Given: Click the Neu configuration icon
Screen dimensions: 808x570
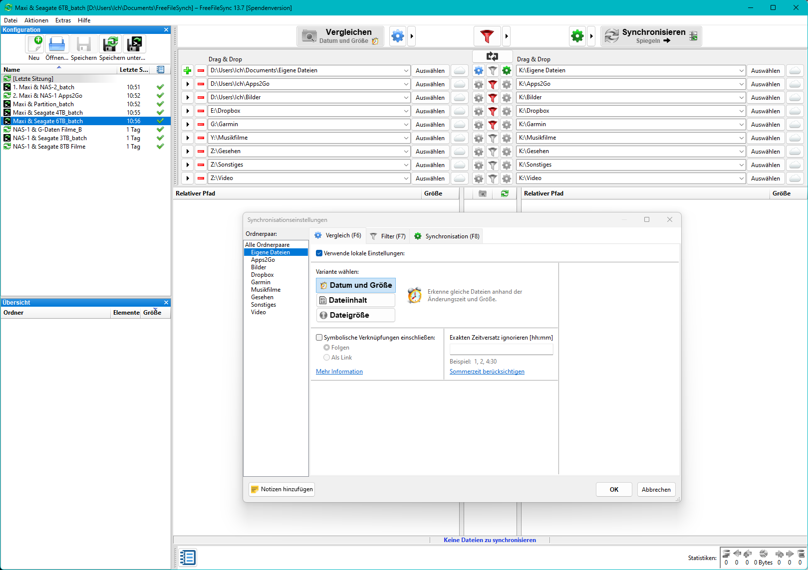Looking at the screenshot, I should click(35, 44).
